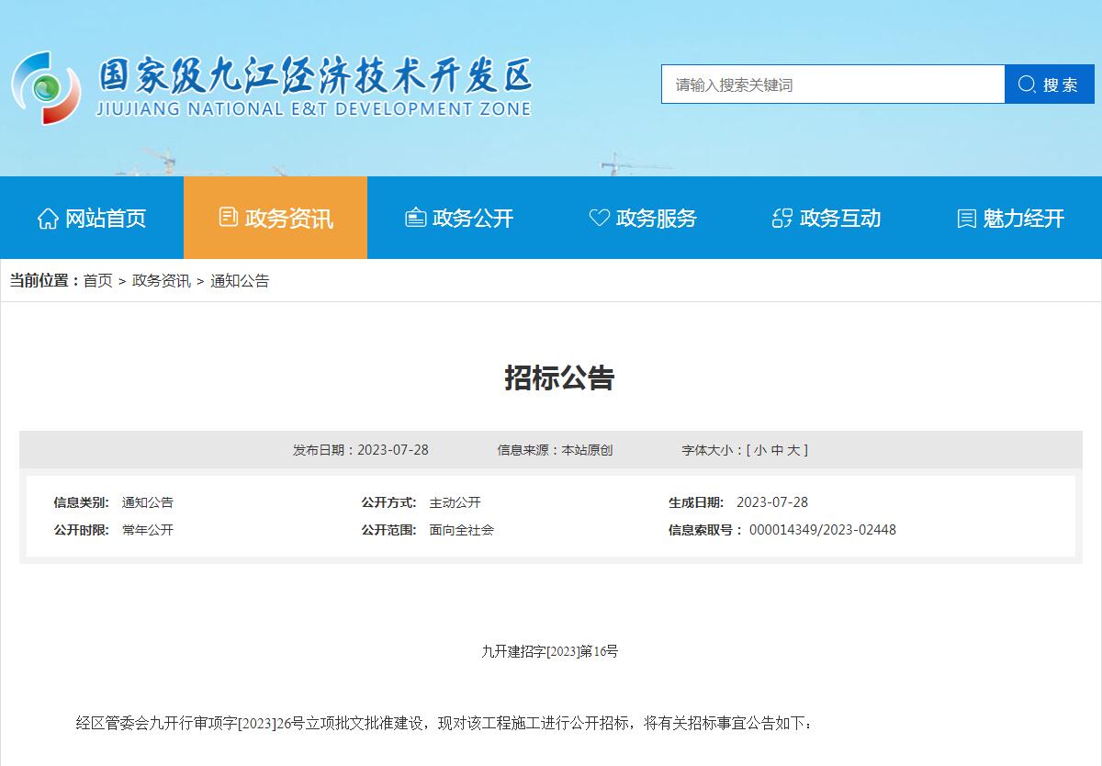The height and width of the screenshot is (766, 1102).
Task: Set font size to 大
Action: (x=793, y=450)
